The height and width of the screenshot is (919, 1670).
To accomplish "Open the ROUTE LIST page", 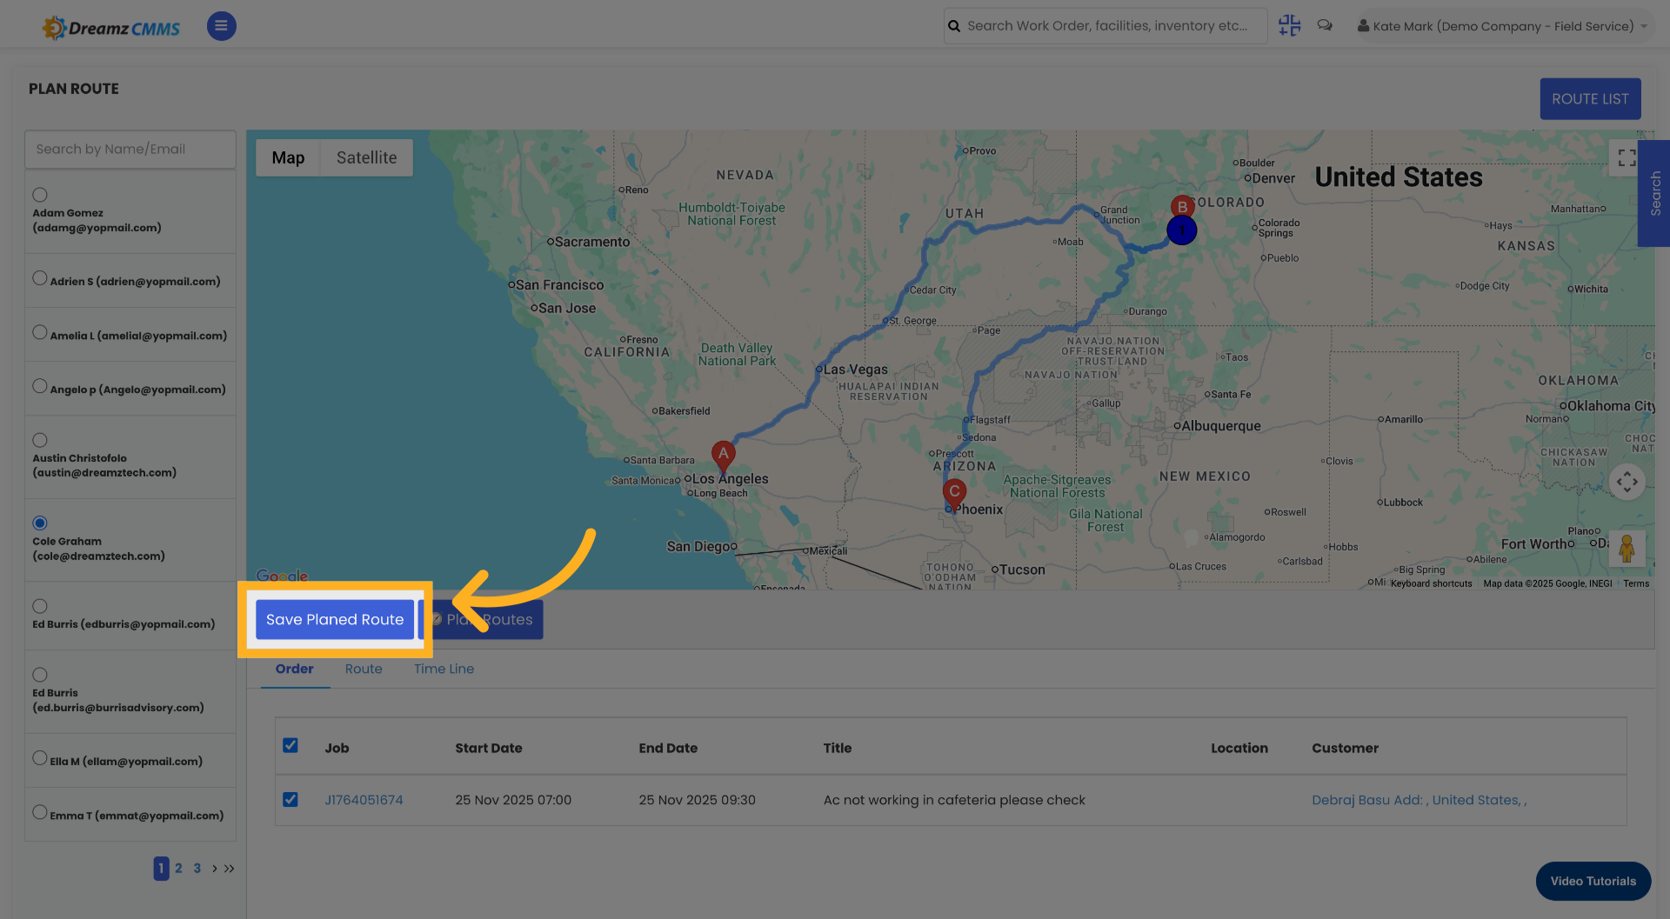I will pos(1590,98).
